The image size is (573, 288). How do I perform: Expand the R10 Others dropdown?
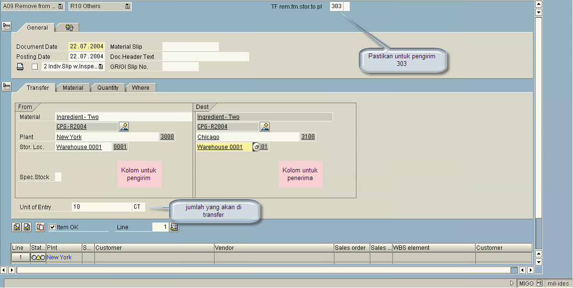click(127, 7)
